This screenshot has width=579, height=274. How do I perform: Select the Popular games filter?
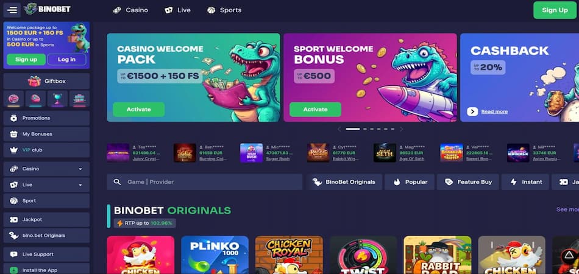(410, 182)
